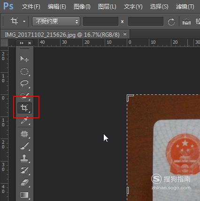The image size is (200, 201).
Task: Select the Clone Stamp tool
Action: [x=24, y=158]
